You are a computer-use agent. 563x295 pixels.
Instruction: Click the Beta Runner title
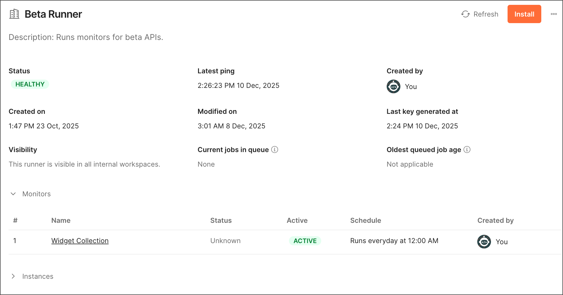coord(53,14)
